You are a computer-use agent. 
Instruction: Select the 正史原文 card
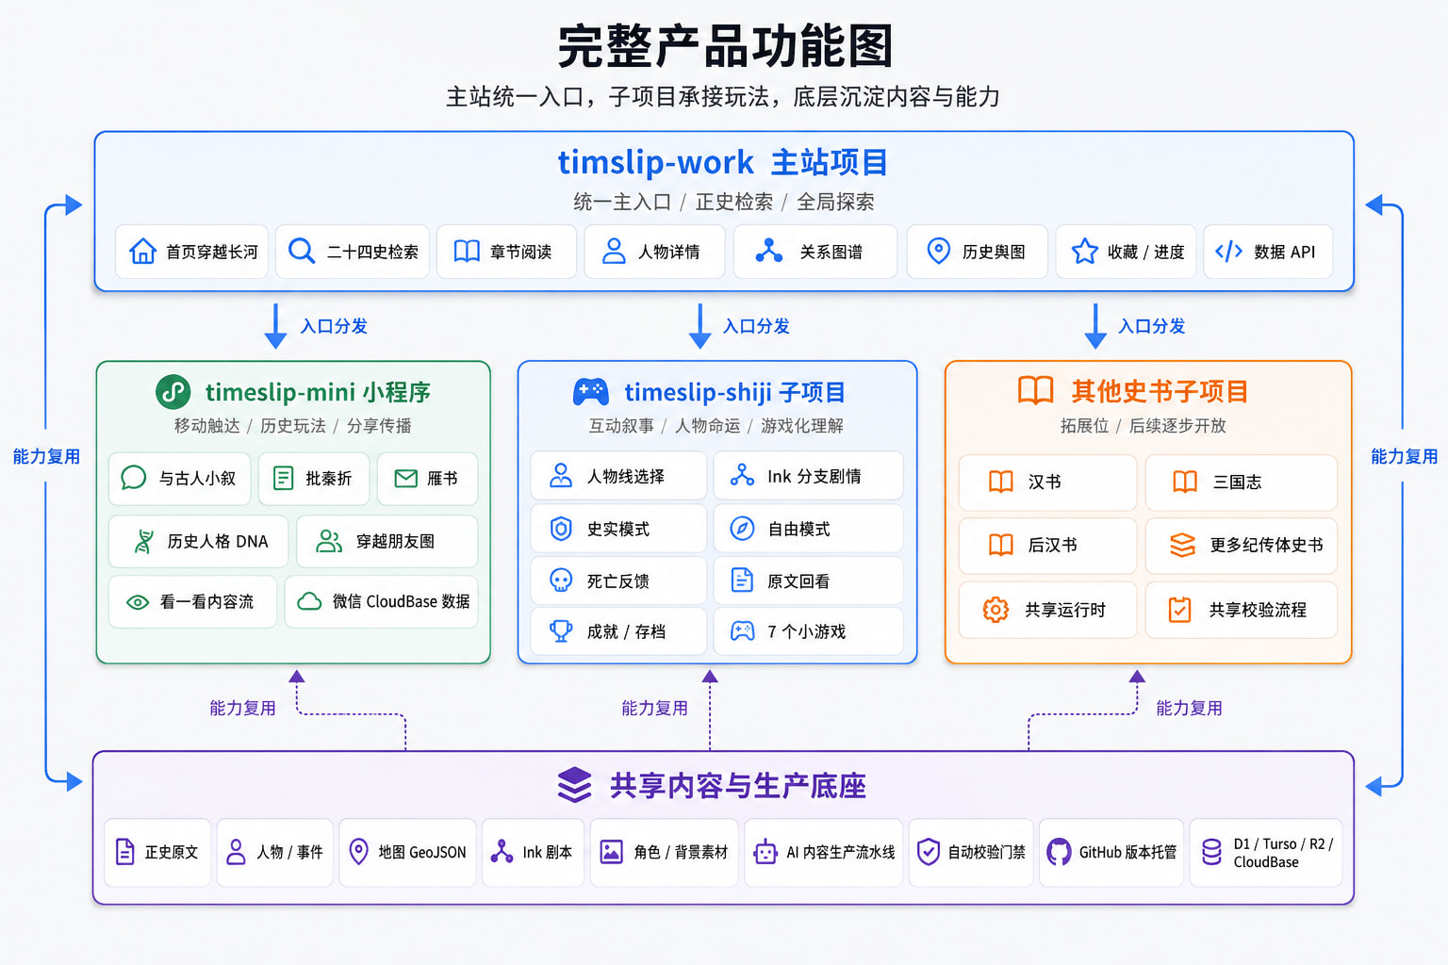(x=157, y=852)
